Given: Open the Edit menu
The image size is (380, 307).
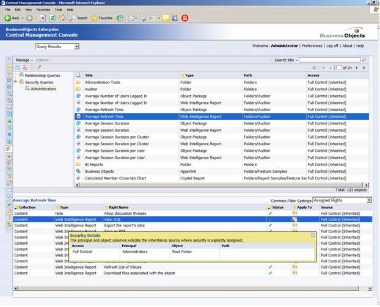Looking at the screenshot, I should pyautogui.click(x=18, y=10).
